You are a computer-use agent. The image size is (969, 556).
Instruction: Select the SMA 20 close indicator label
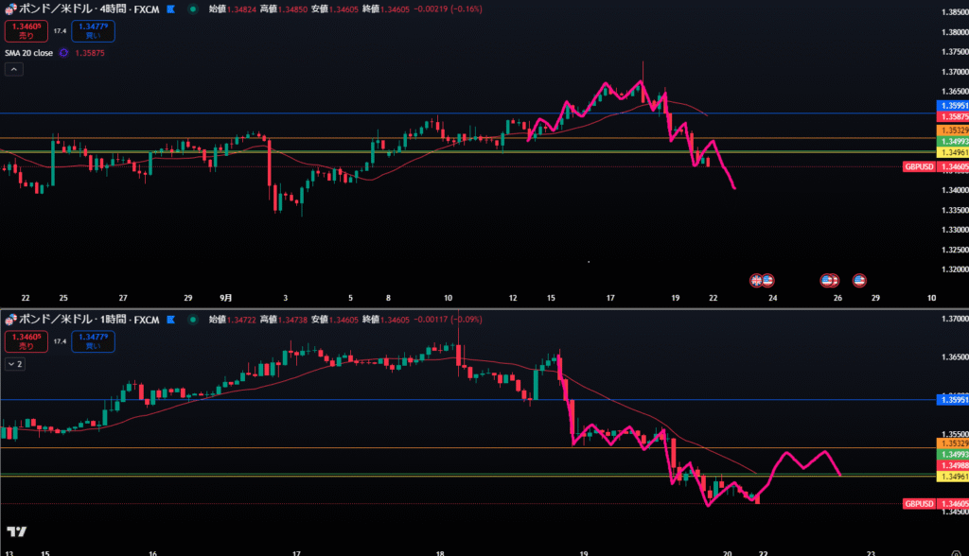[30, 53]
